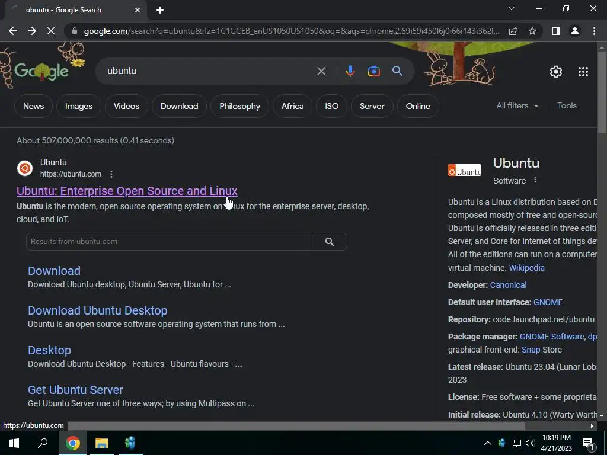Select the Download filter chip
The width and height of the screenshot is (607, 455).
click(x=179, y=106)
